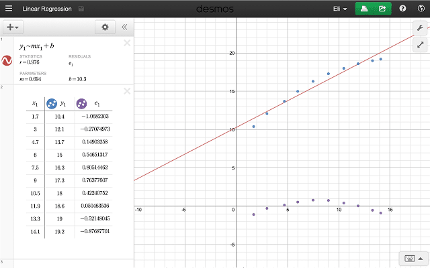The image size is (430, 268).
Task: Delete the regression expression row
Action: 127,43
